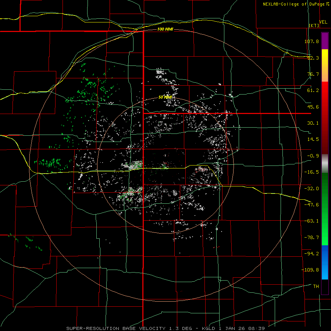This screenshot has width=331, height=331.
Task: Click the green segment of the color bar
Action: tap(325, 209)
